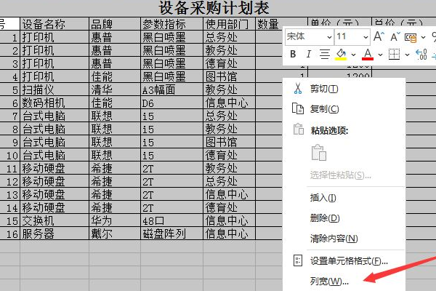Select 移动硬盘 in row 11
Viewport: 436px width, 291px height.
[54, 169]
